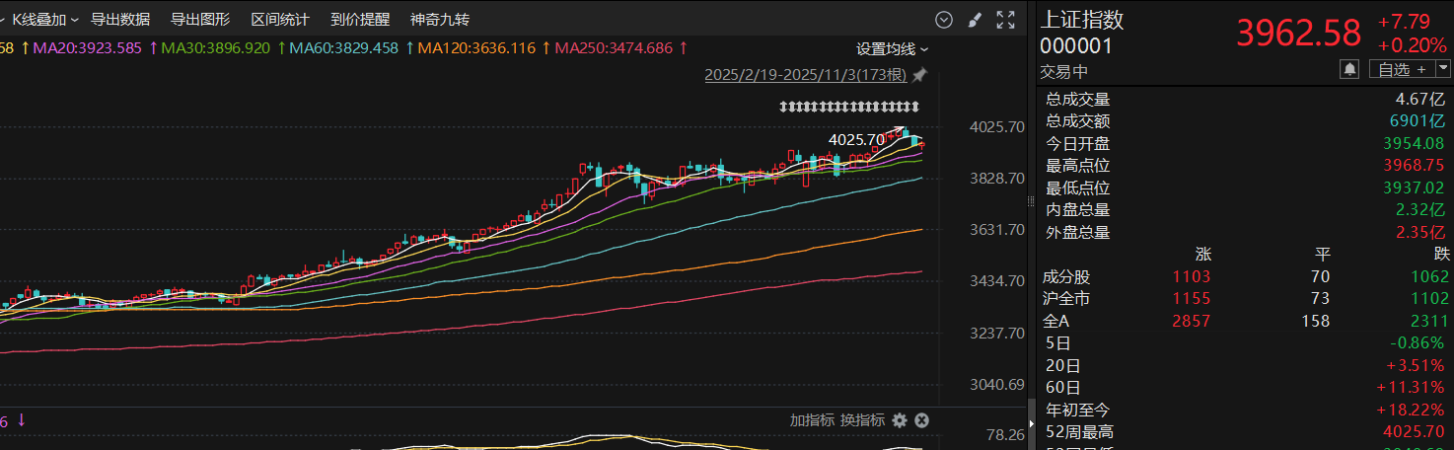Open the K线叠加 dropdown
This screenshot has height=450, width=1454.
44,20
